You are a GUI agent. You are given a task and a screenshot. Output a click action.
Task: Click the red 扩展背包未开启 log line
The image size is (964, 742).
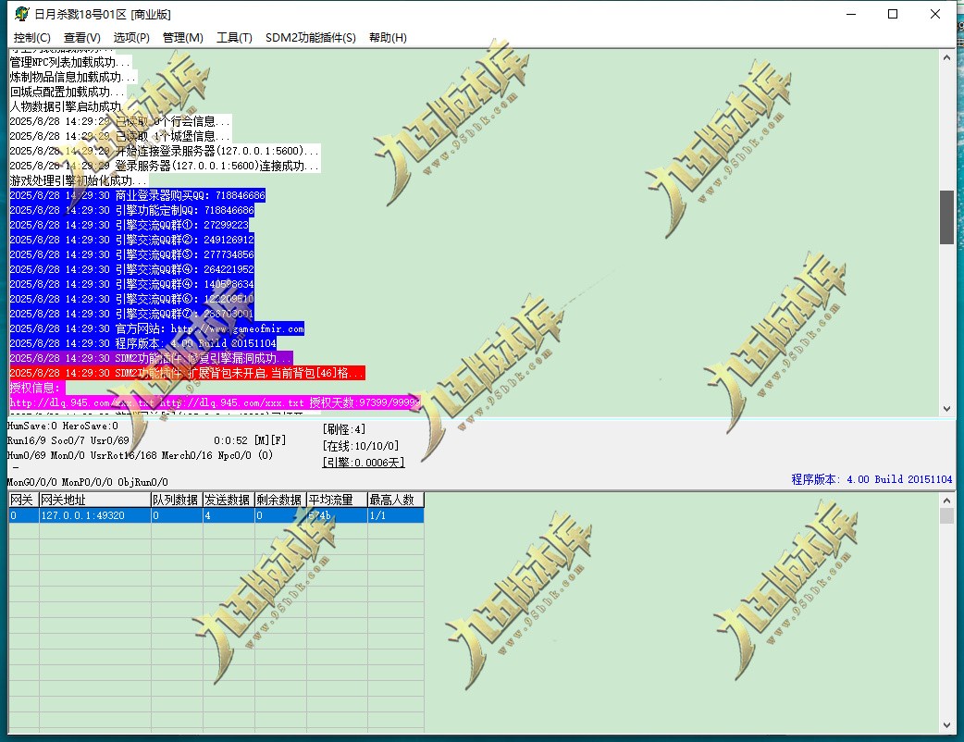click(x=188, y=373)
